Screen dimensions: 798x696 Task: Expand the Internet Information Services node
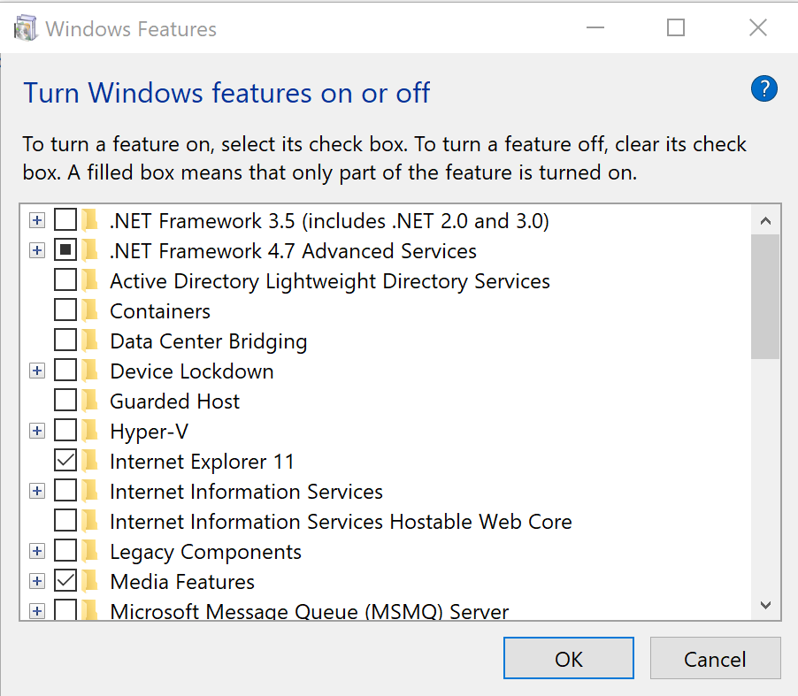point(36,491)
